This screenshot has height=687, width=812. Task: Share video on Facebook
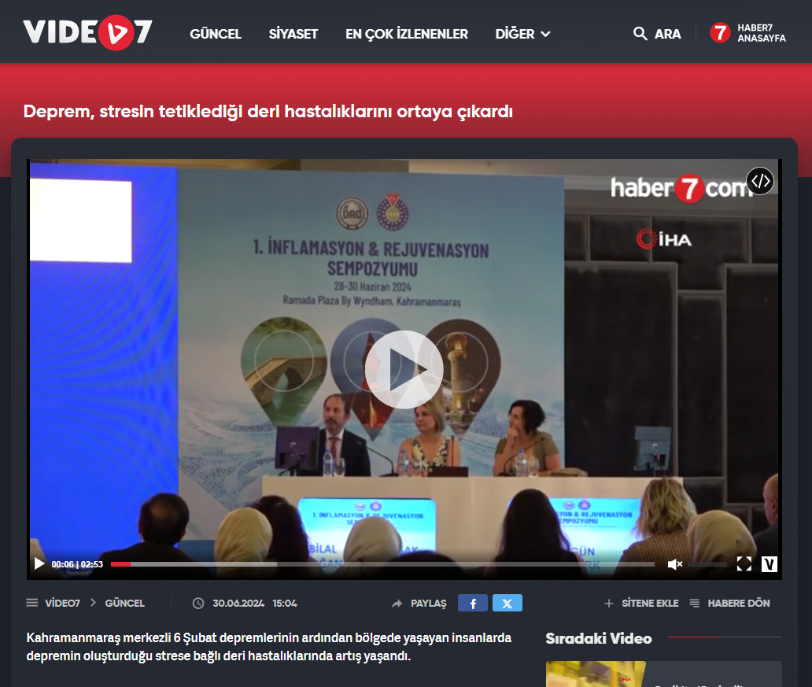(472, 604)
